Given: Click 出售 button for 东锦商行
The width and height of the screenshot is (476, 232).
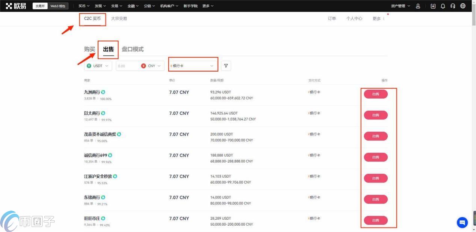Looking at the screenshot, I should 376,199.
